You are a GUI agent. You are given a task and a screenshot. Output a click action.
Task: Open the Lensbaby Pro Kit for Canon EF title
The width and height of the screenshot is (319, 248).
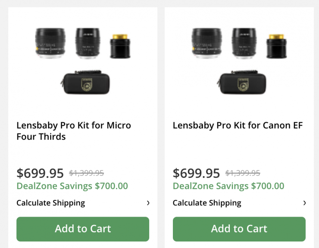pos(238,125)
